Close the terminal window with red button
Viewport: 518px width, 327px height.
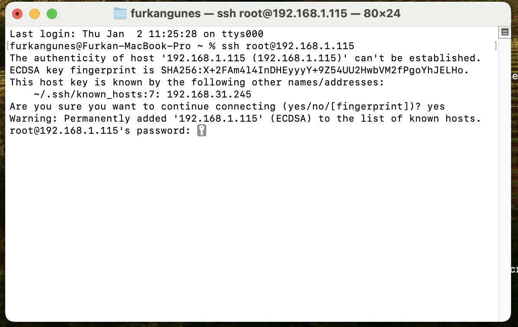(x=17, y=14)
